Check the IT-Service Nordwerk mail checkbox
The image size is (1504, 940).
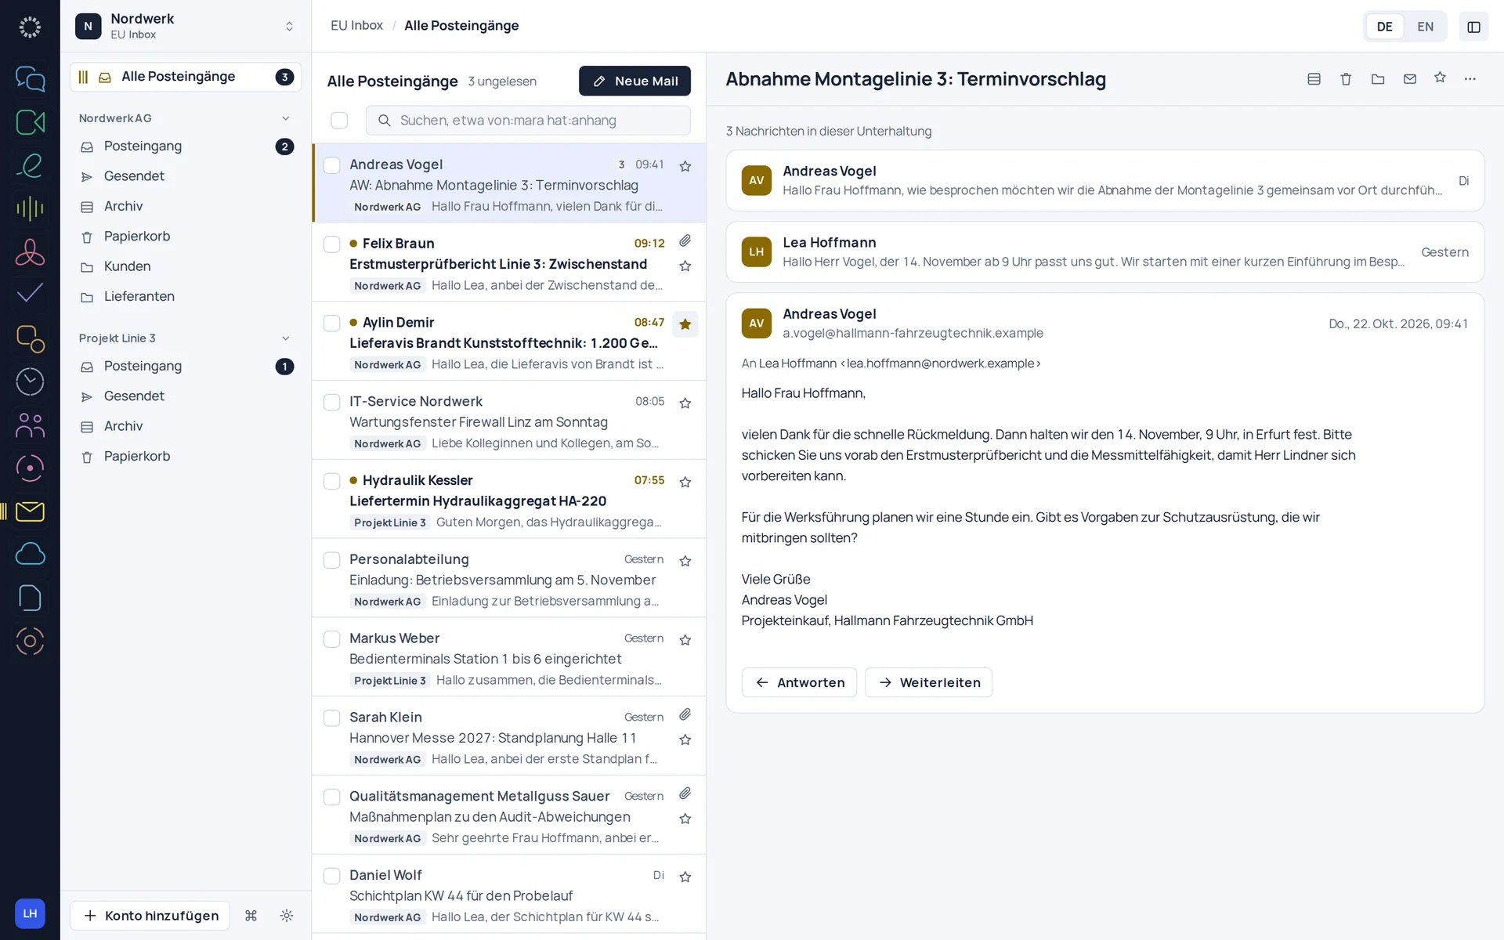pyautogui.click(x=332, y=402)
